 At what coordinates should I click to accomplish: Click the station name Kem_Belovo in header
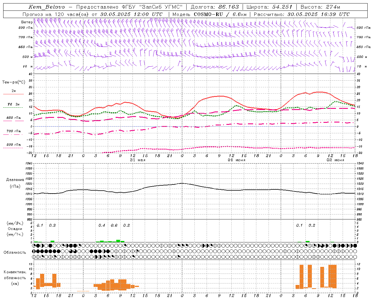point(47,7)
